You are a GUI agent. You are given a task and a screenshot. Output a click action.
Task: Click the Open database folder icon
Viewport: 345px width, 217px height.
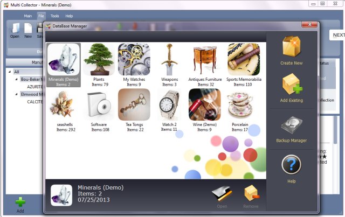coord(222,193)
